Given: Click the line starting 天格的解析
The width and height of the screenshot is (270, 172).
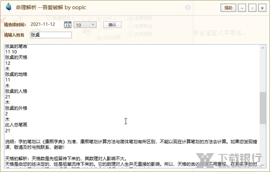Looking at the screenshot, I should tap(66, 158).
